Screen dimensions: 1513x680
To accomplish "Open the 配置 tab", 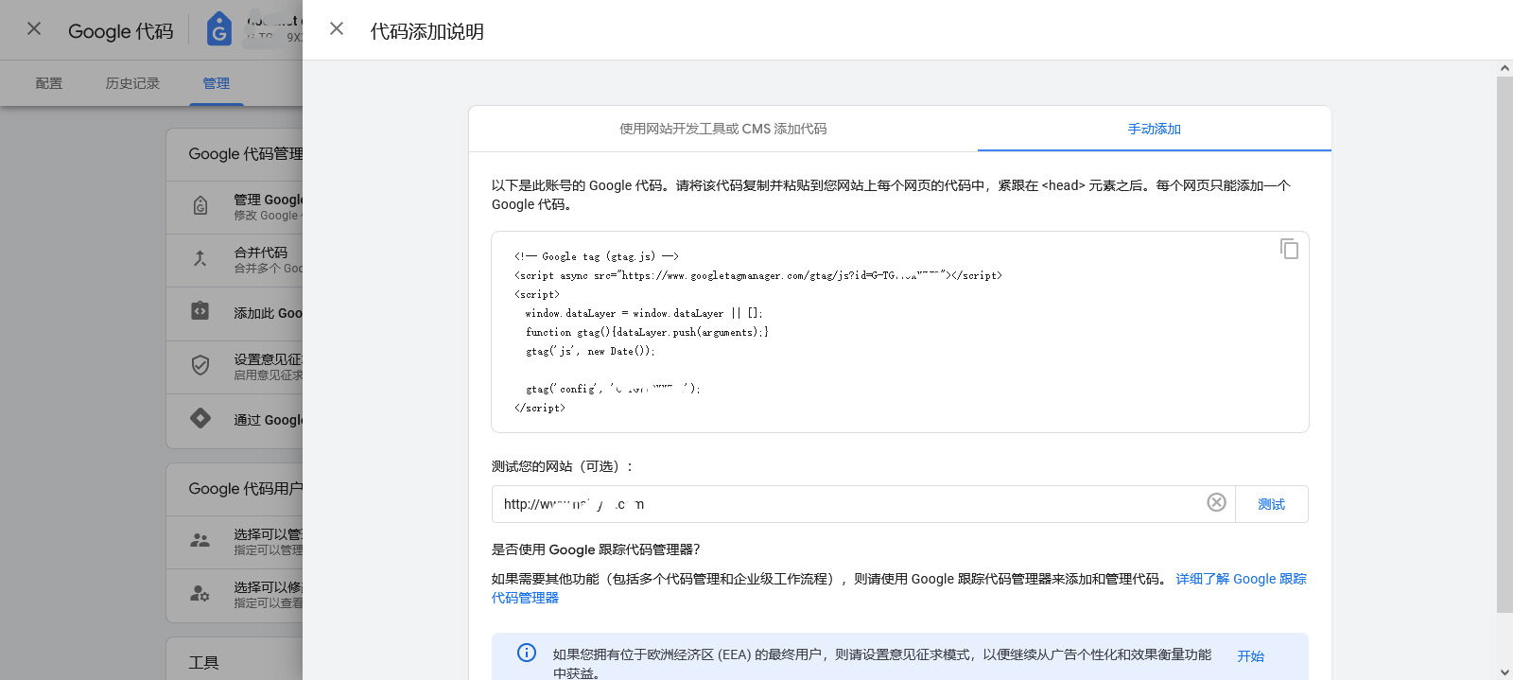I will coord(49,83).
